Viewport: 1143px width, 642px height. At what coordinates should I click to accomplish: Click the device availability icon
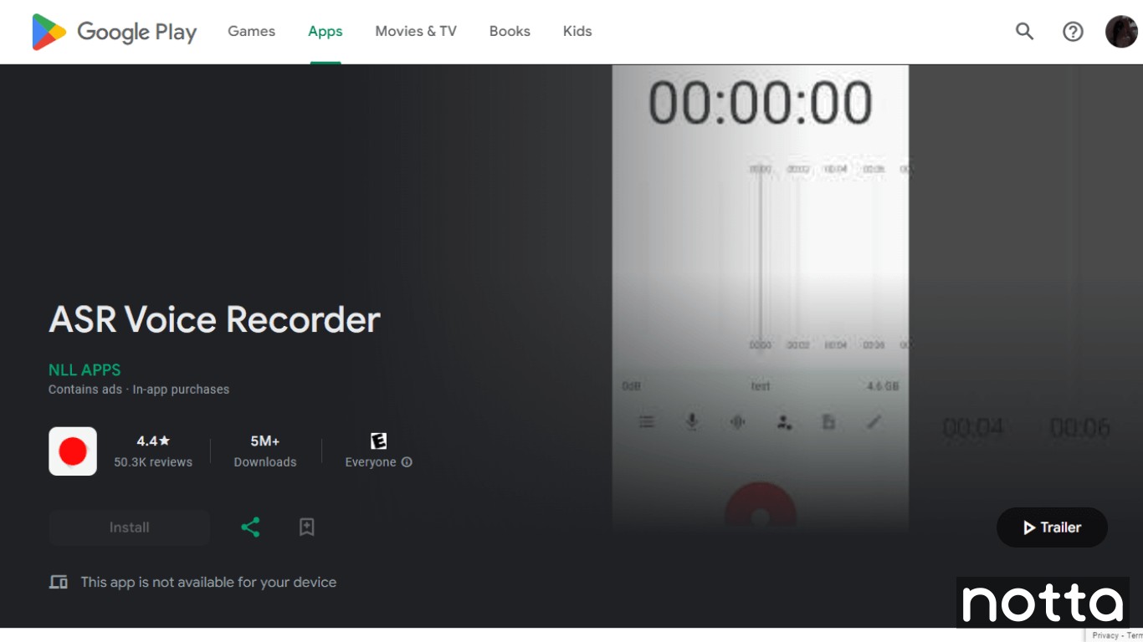click(x=59, y=583)
